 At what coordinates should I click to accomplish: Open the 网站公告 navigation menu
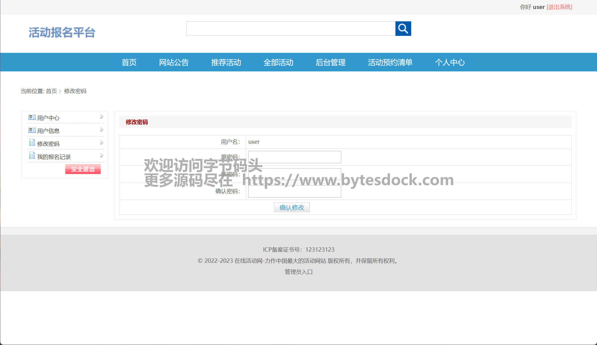[x=174, y=62]
